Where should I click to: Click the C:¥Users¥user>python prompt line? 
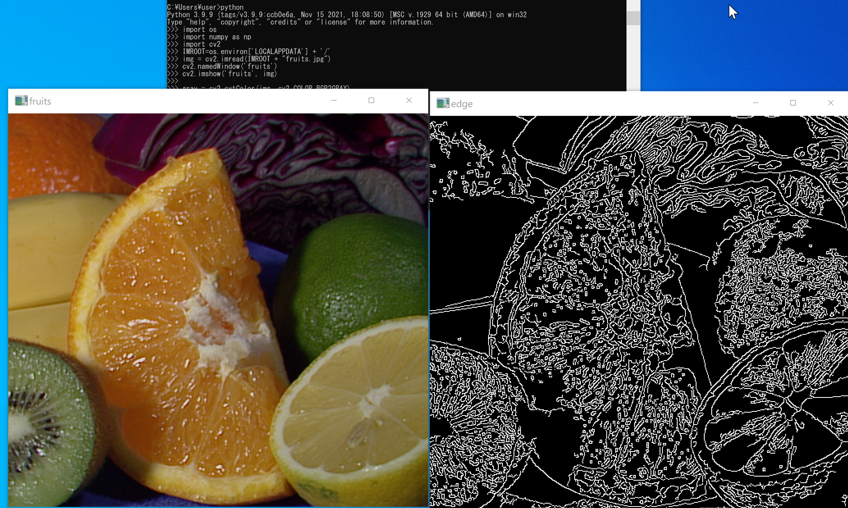[x=205, y=7]
